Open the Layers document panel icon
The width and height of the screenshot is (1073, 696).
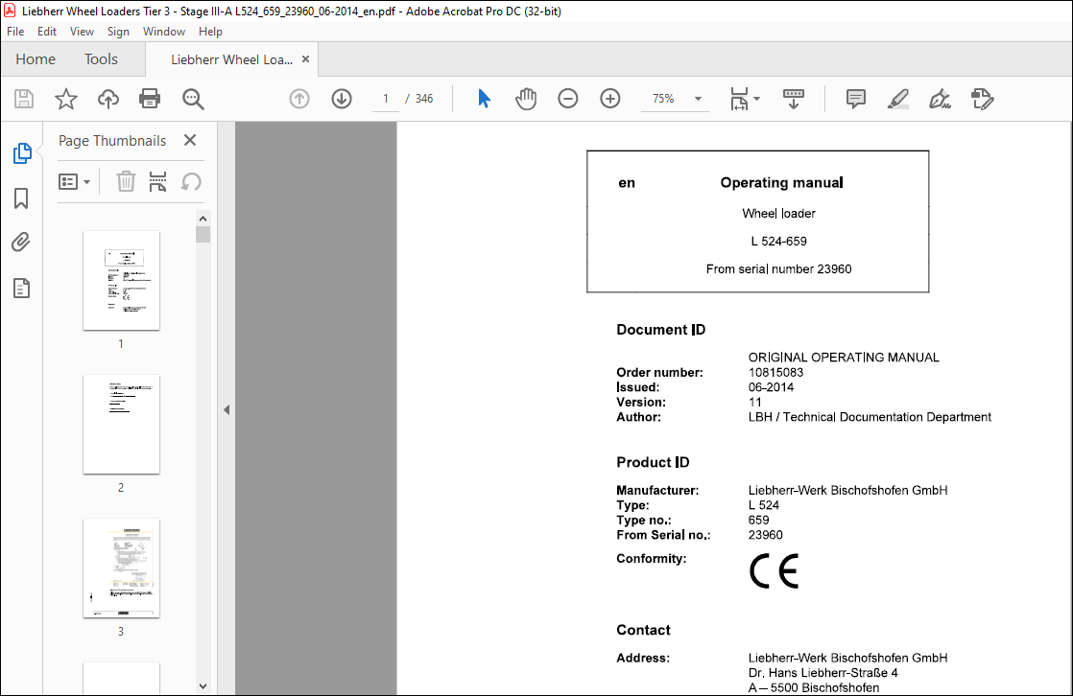point(21,288)
